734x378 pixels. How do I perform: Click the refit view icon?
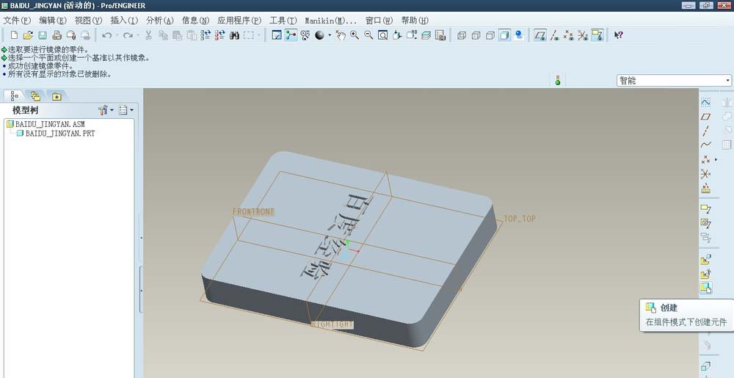tap(383, 35)
